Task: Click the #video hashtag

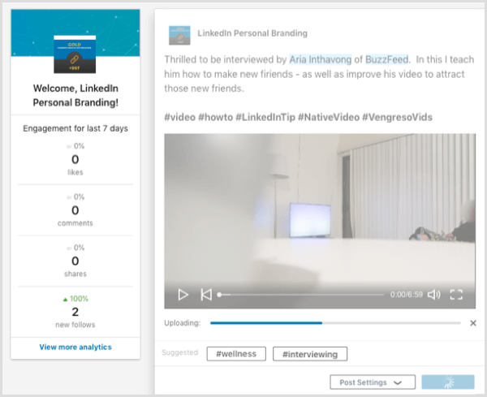Action: pyautogui.click(x=180, y=117)
